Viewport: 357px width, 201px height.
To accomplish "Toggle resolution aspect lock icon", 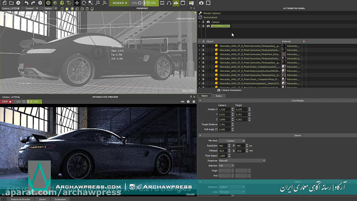I will (x=233, y=146).
